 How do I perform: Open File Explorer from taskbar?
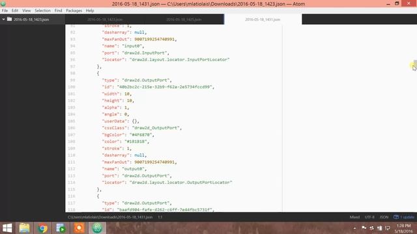[25, 228]
